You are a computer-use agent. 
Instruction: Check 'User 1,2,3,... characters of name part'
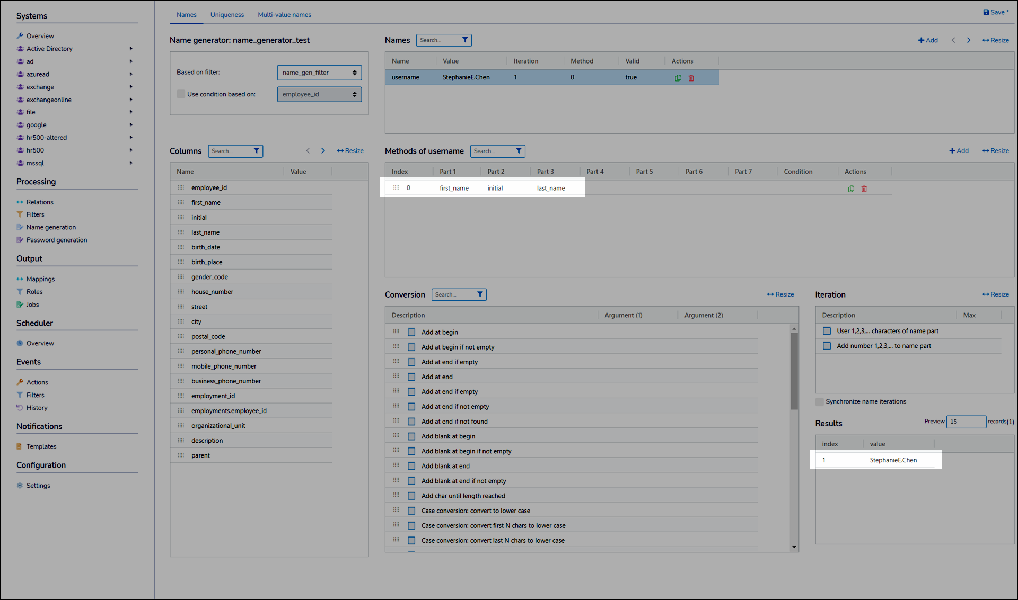pos(827,331)
